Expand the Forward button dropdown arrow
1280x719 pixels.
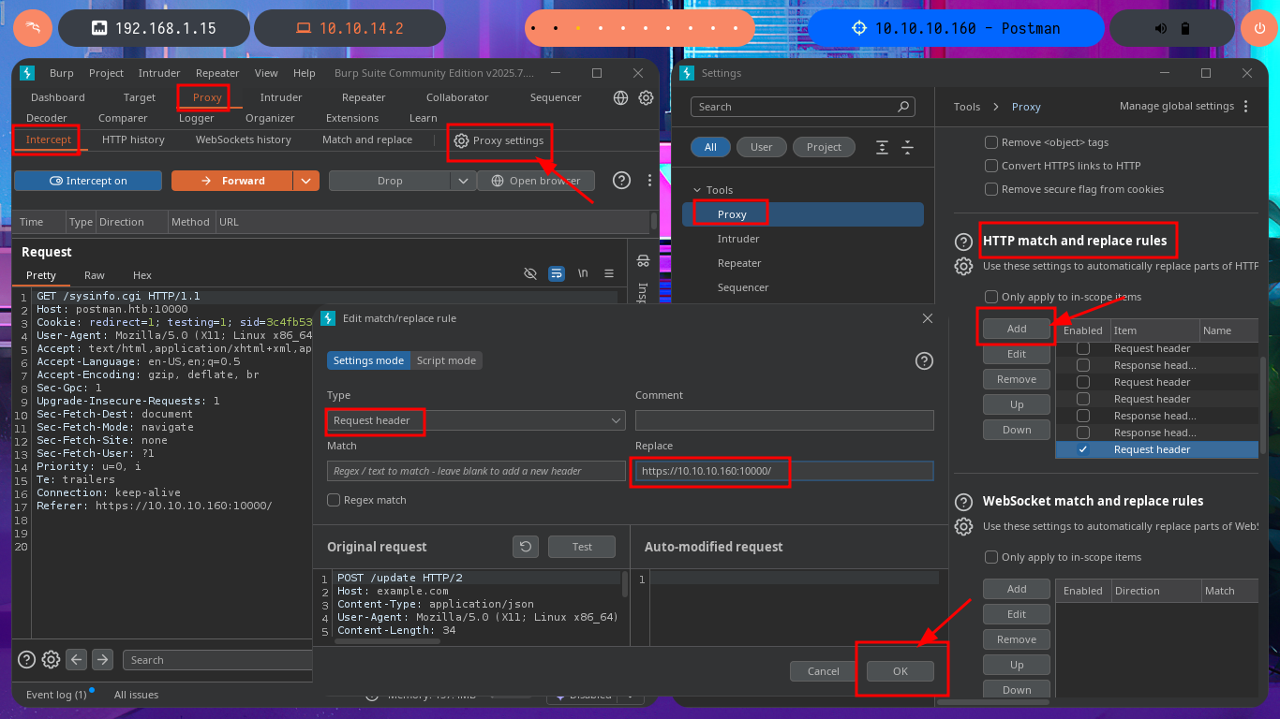point(305,181)
